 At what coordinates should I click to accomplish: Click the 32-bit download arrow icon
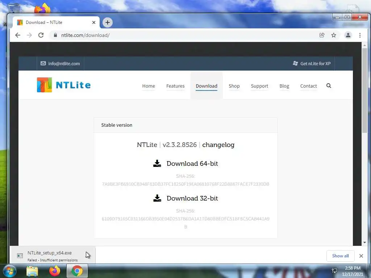point(157,198)
